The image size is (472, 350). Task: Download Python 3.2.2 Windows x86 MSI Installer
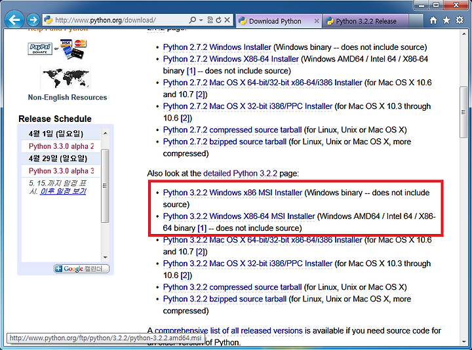232,193
